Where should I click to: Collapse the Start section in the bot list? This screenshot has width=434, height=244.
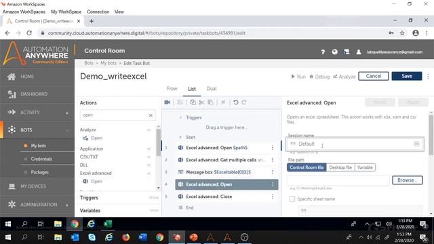click(181, 137)
